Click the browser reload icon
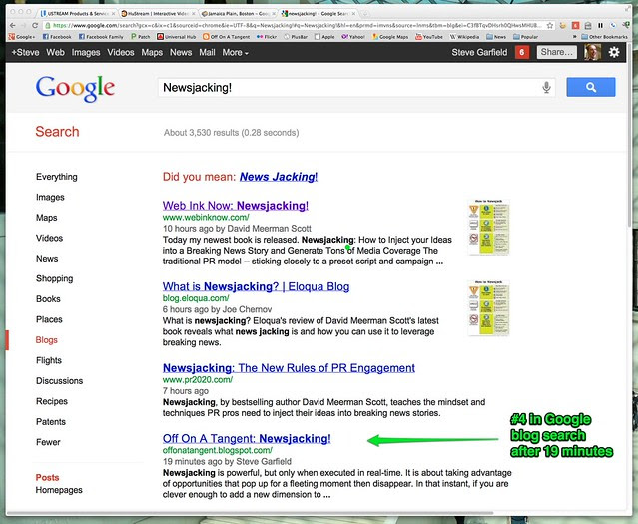 tap(35, 25)
